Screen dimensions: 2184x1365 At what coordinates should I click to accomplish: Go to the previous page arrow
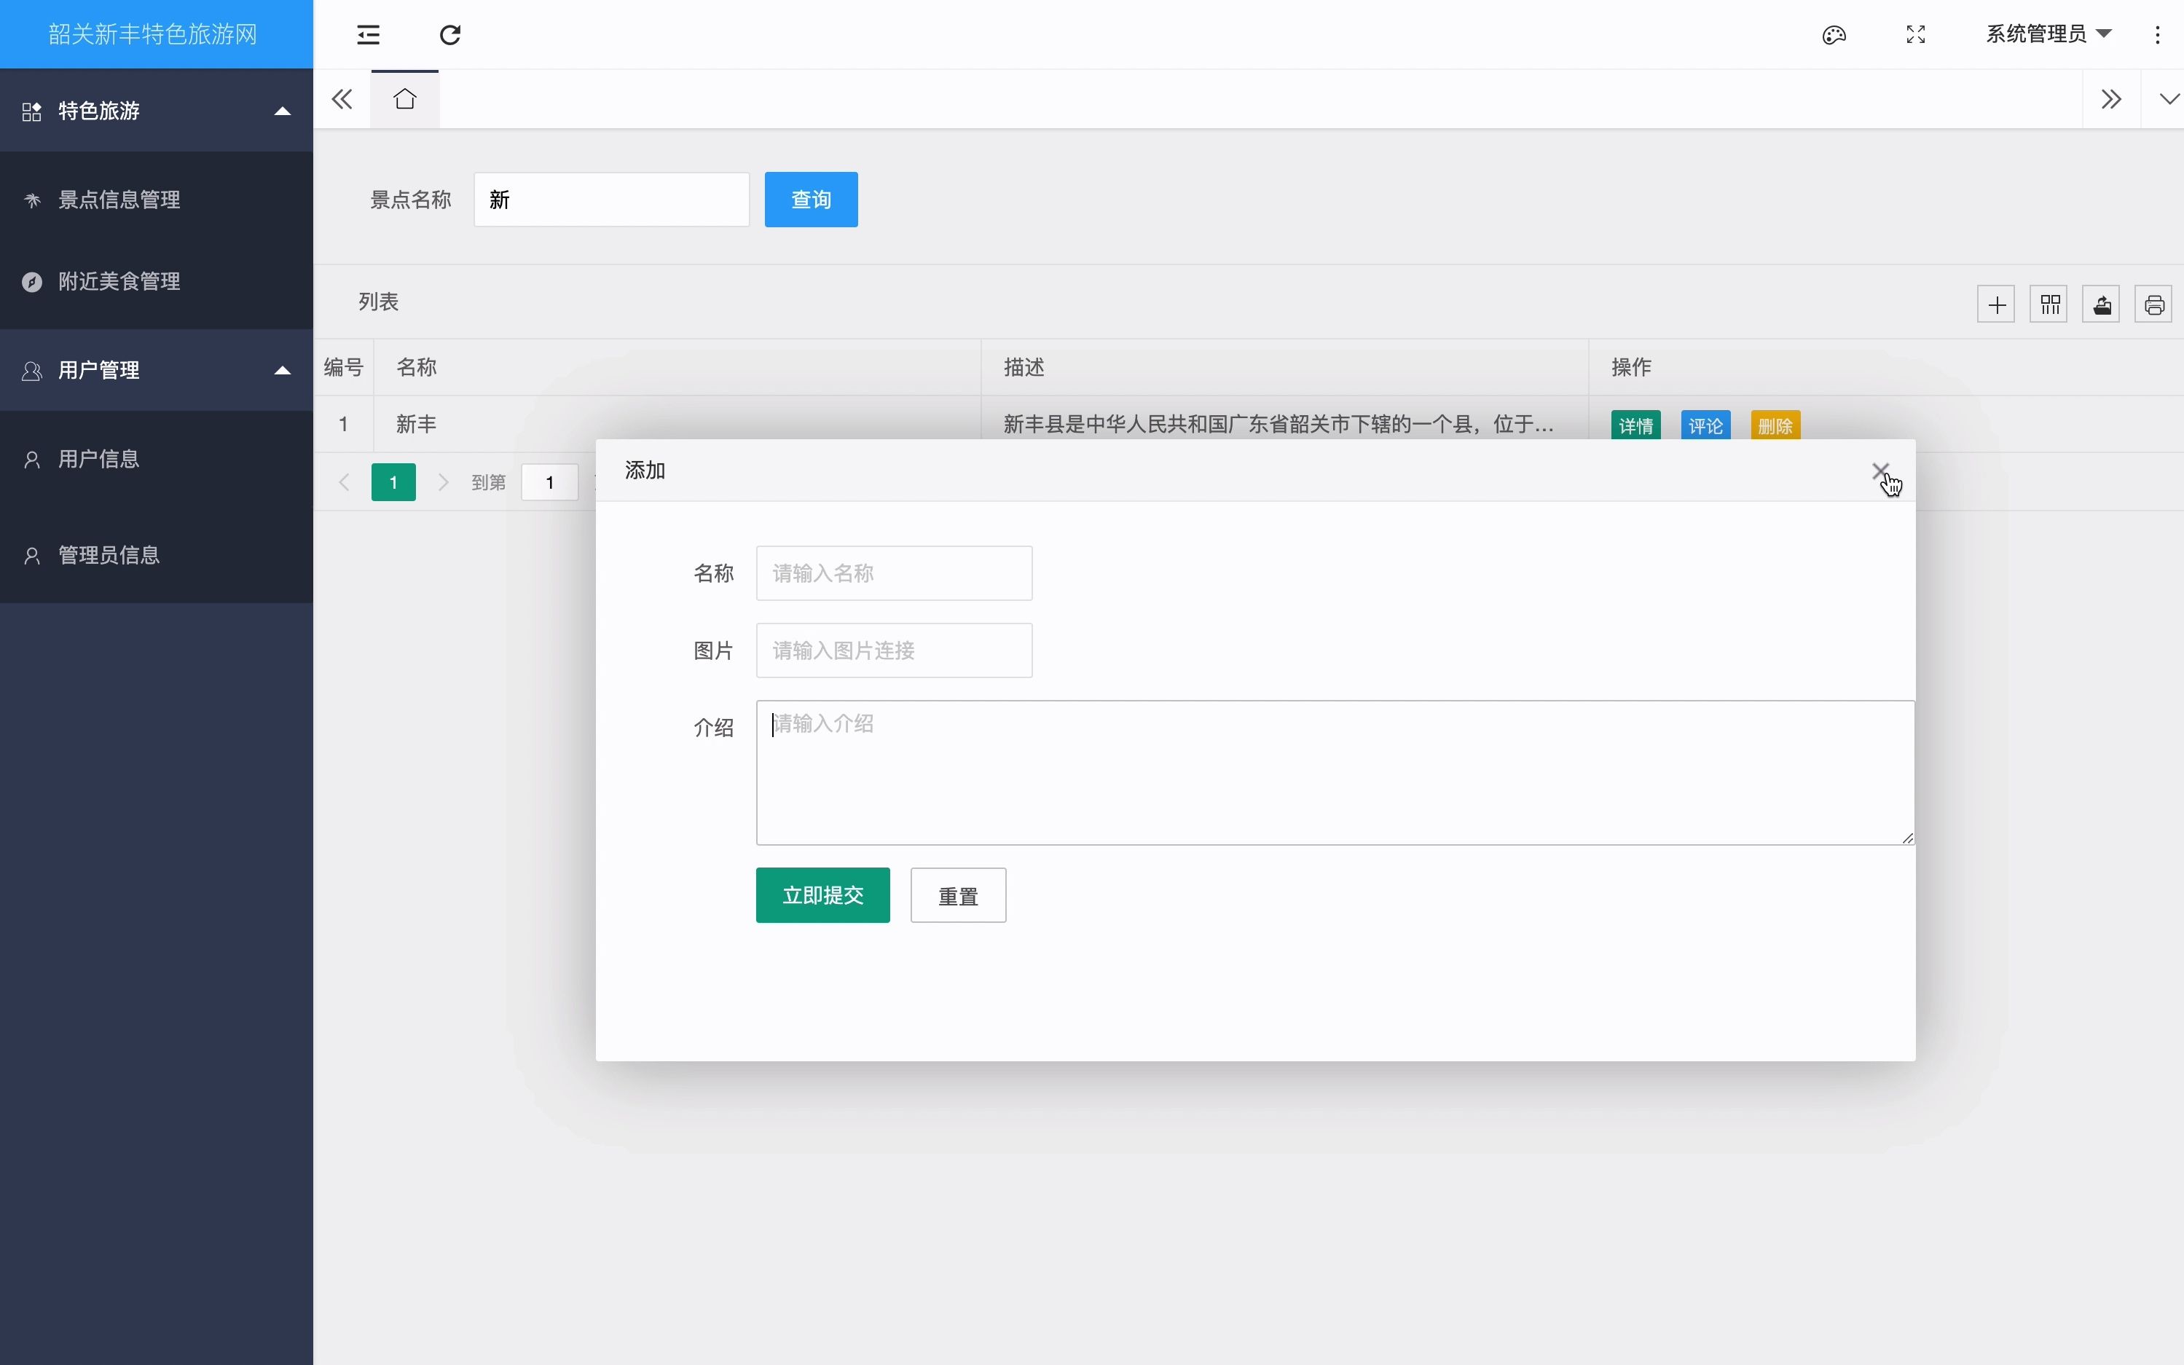pos(344,482)
